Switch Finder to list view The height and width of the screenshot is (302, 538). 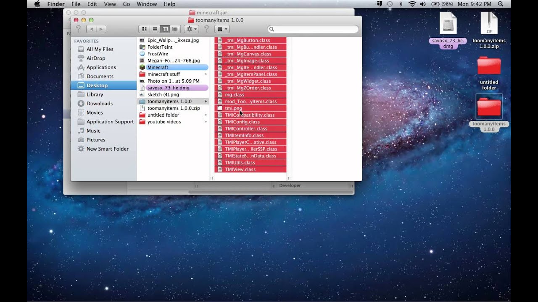(x=155, y=29)
